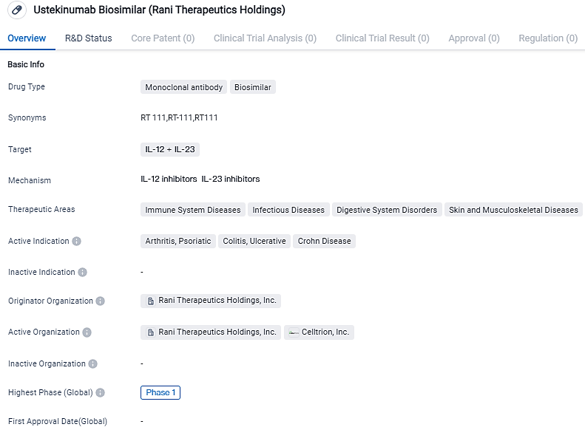The height and width of the screenshot is (427, 585).
Task: Select the Approval (0) tab
Action: (x=474, y=38)
